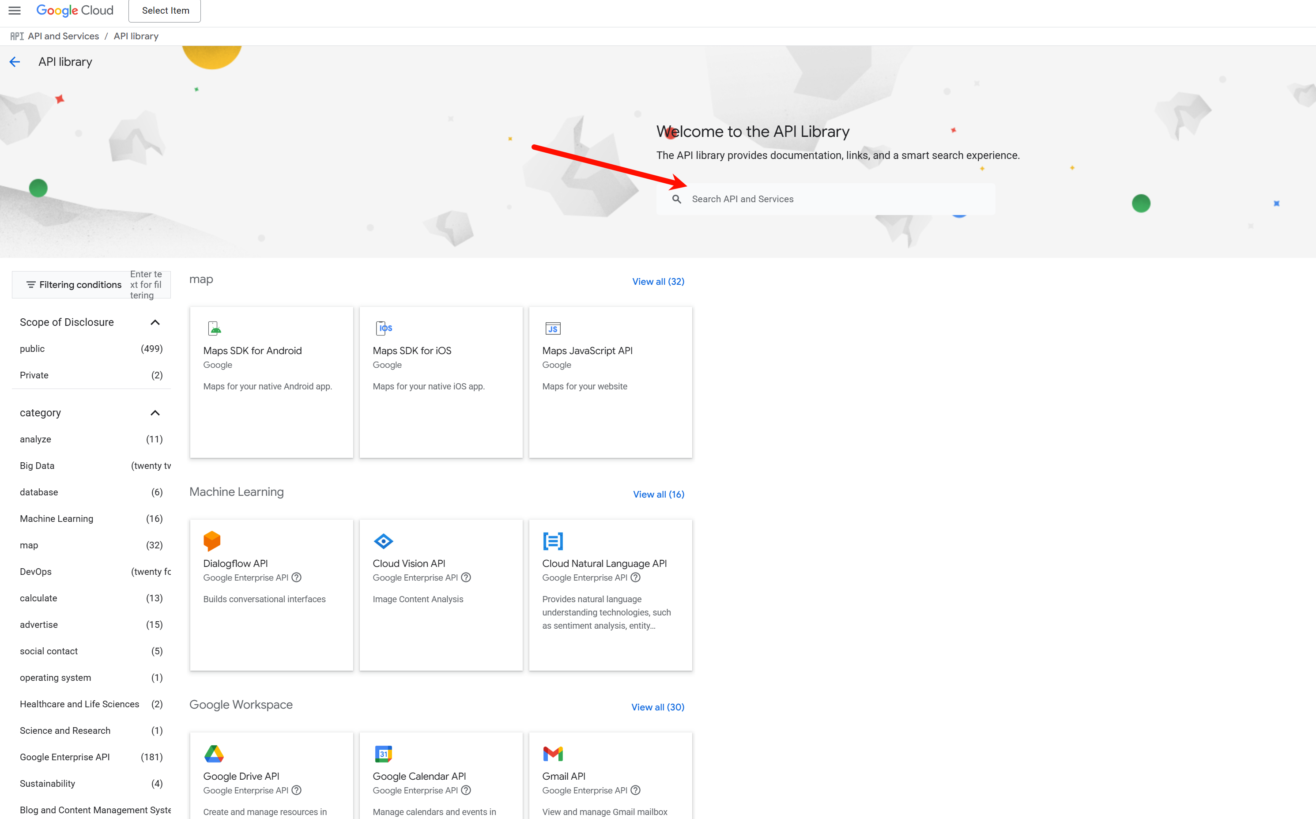
Task: Open the Cloud Natural Language API title
Action: [x=604, y=564]
